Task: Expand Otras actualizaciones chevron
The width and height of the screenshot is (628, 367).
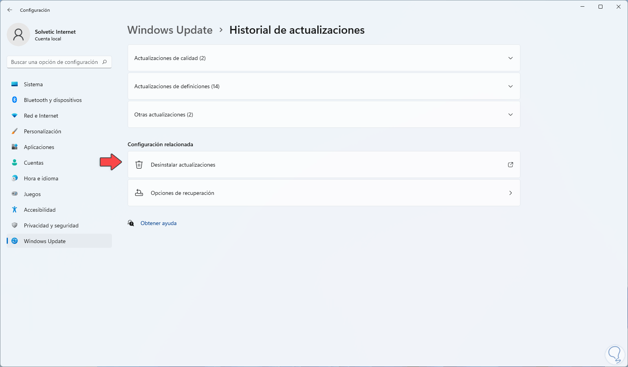Action: point(511,114)
